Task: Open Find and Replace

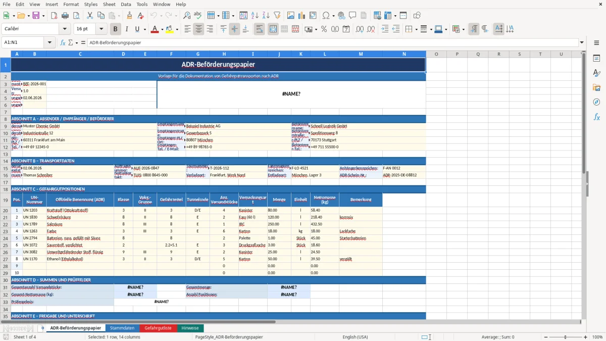Action: (187, 16)
